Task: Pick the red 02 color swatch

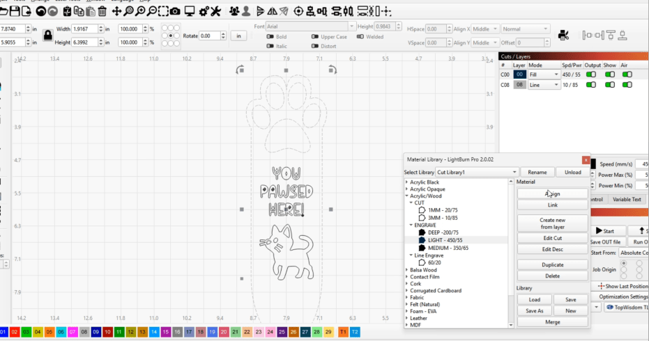Action: pos(15,333)
